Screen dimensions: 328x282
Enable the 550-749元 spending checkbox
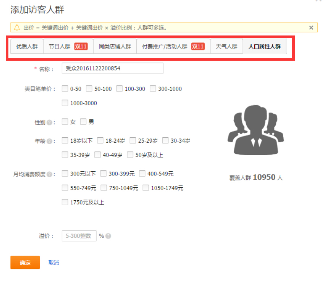click(65, 188)
